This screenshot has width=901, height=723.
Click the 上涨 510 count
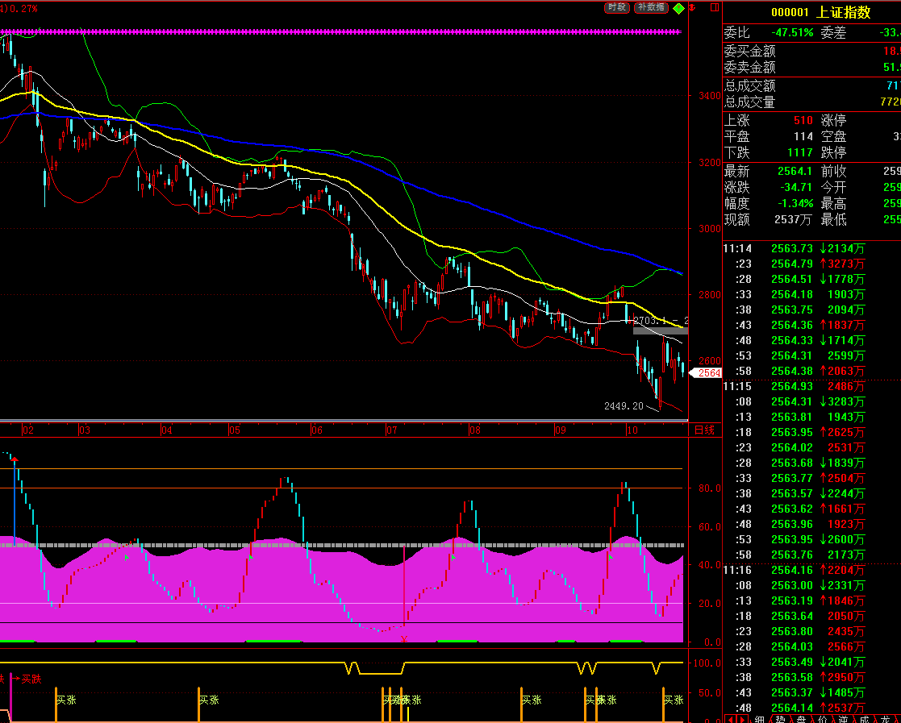pos(803,121)
